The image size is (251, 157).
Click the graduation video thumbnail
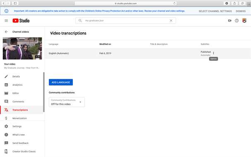coord(22,48)
